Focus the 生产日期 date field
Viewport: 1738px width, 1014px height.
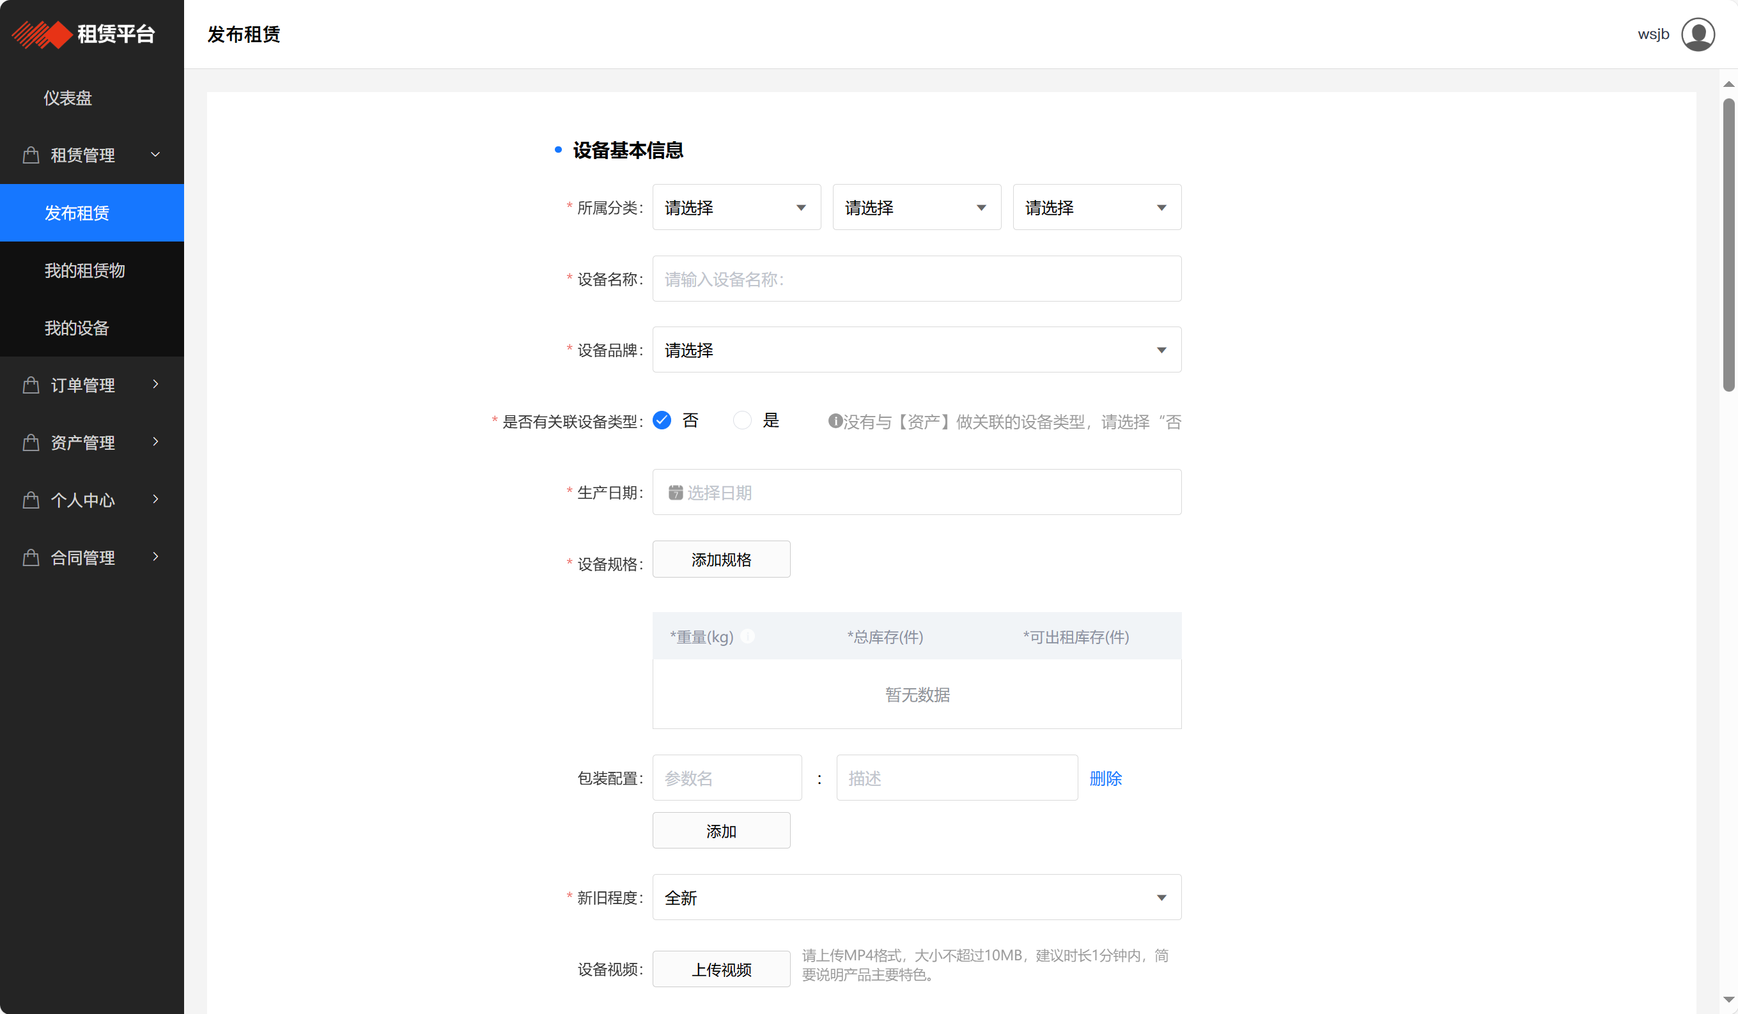point(917,492)
